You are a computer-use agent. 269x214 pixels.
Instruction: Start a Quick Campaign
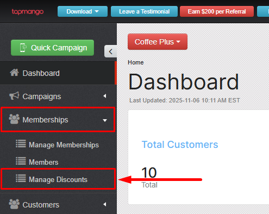(x=52, y=48)
